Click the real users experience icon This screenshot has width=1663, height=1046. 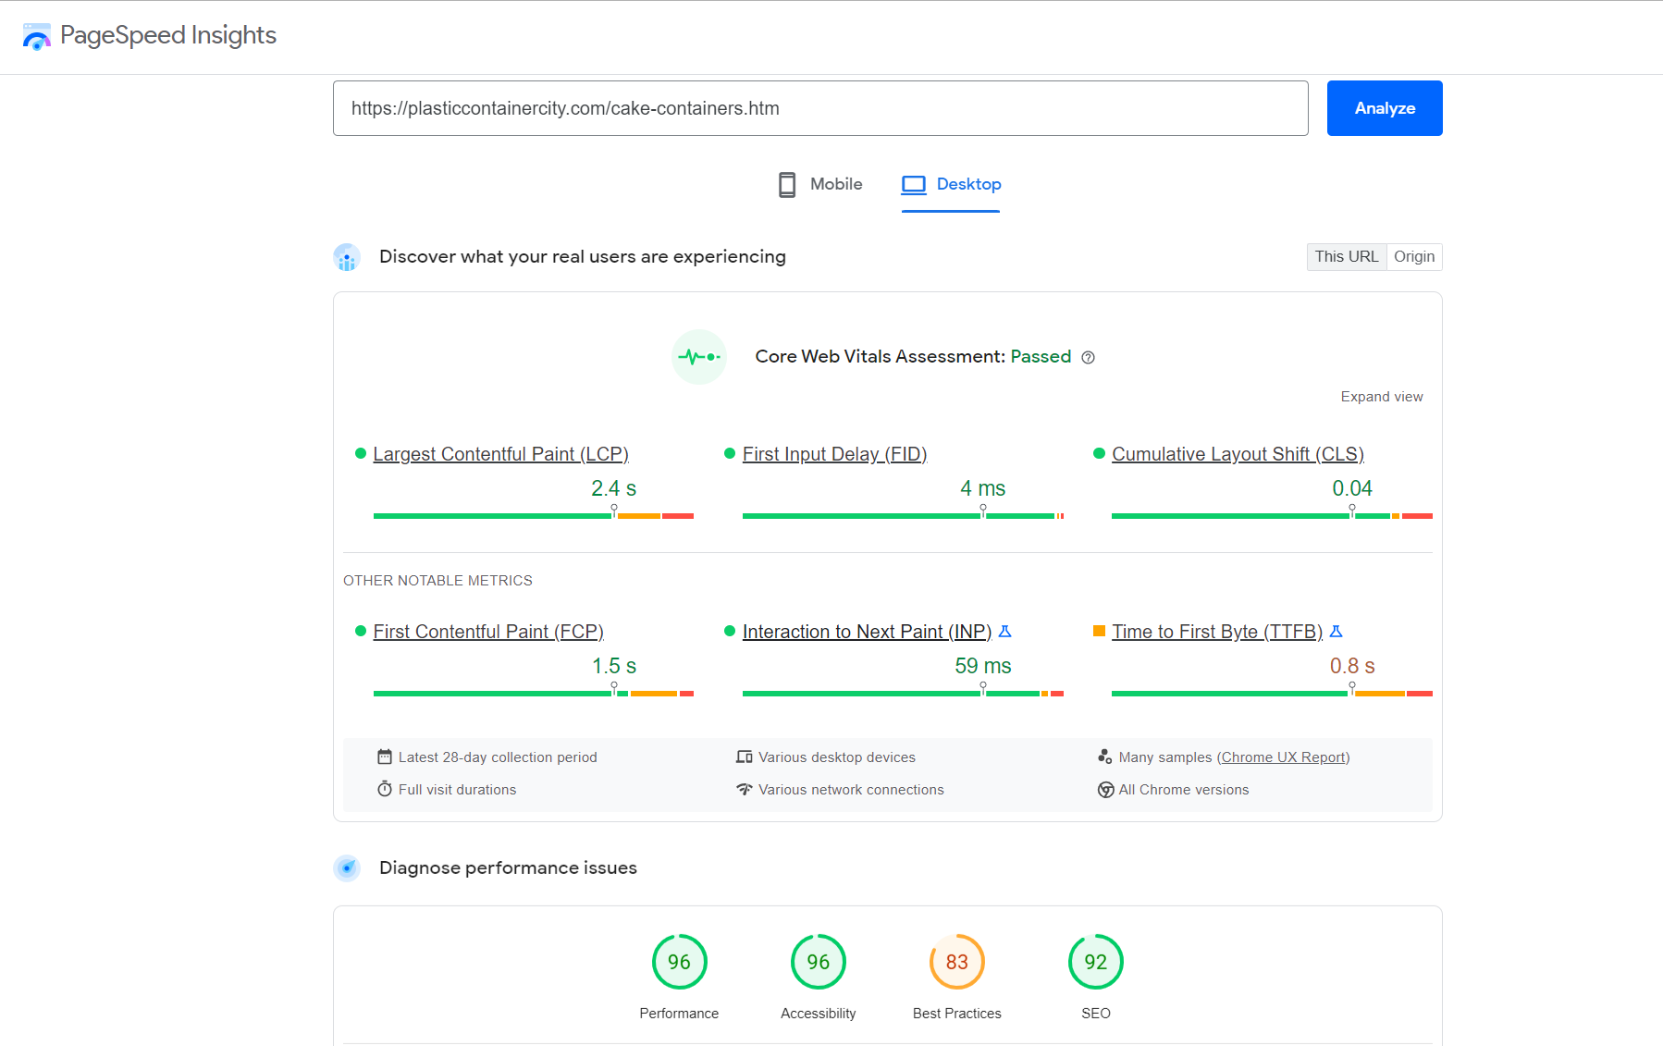point(347,257)
